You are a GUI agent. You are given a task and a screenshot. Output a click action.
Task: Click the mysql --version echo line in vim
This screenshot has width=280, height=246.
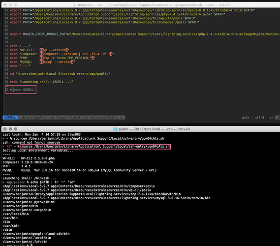pyautogui.click(x=42, y=62)
